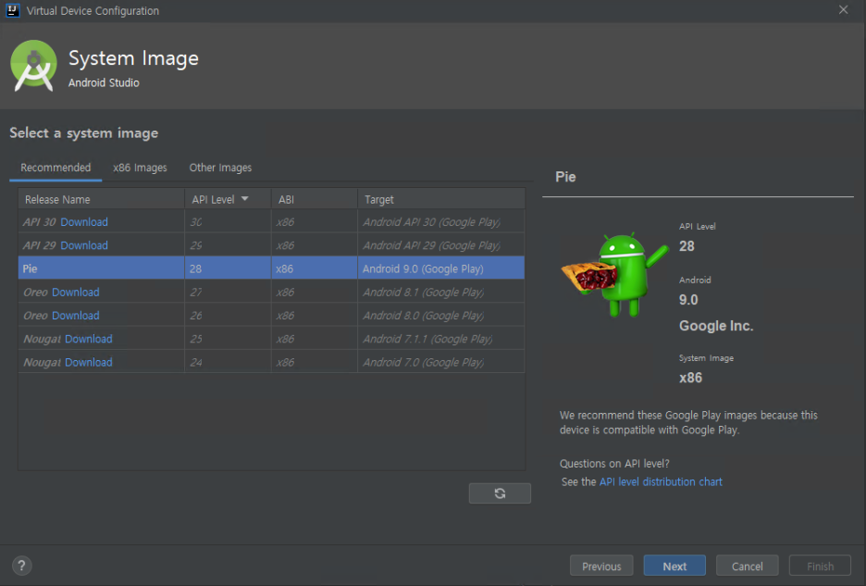
Task: Click the Cancel button
Action: pyautogui.click(x=748, y=566)
